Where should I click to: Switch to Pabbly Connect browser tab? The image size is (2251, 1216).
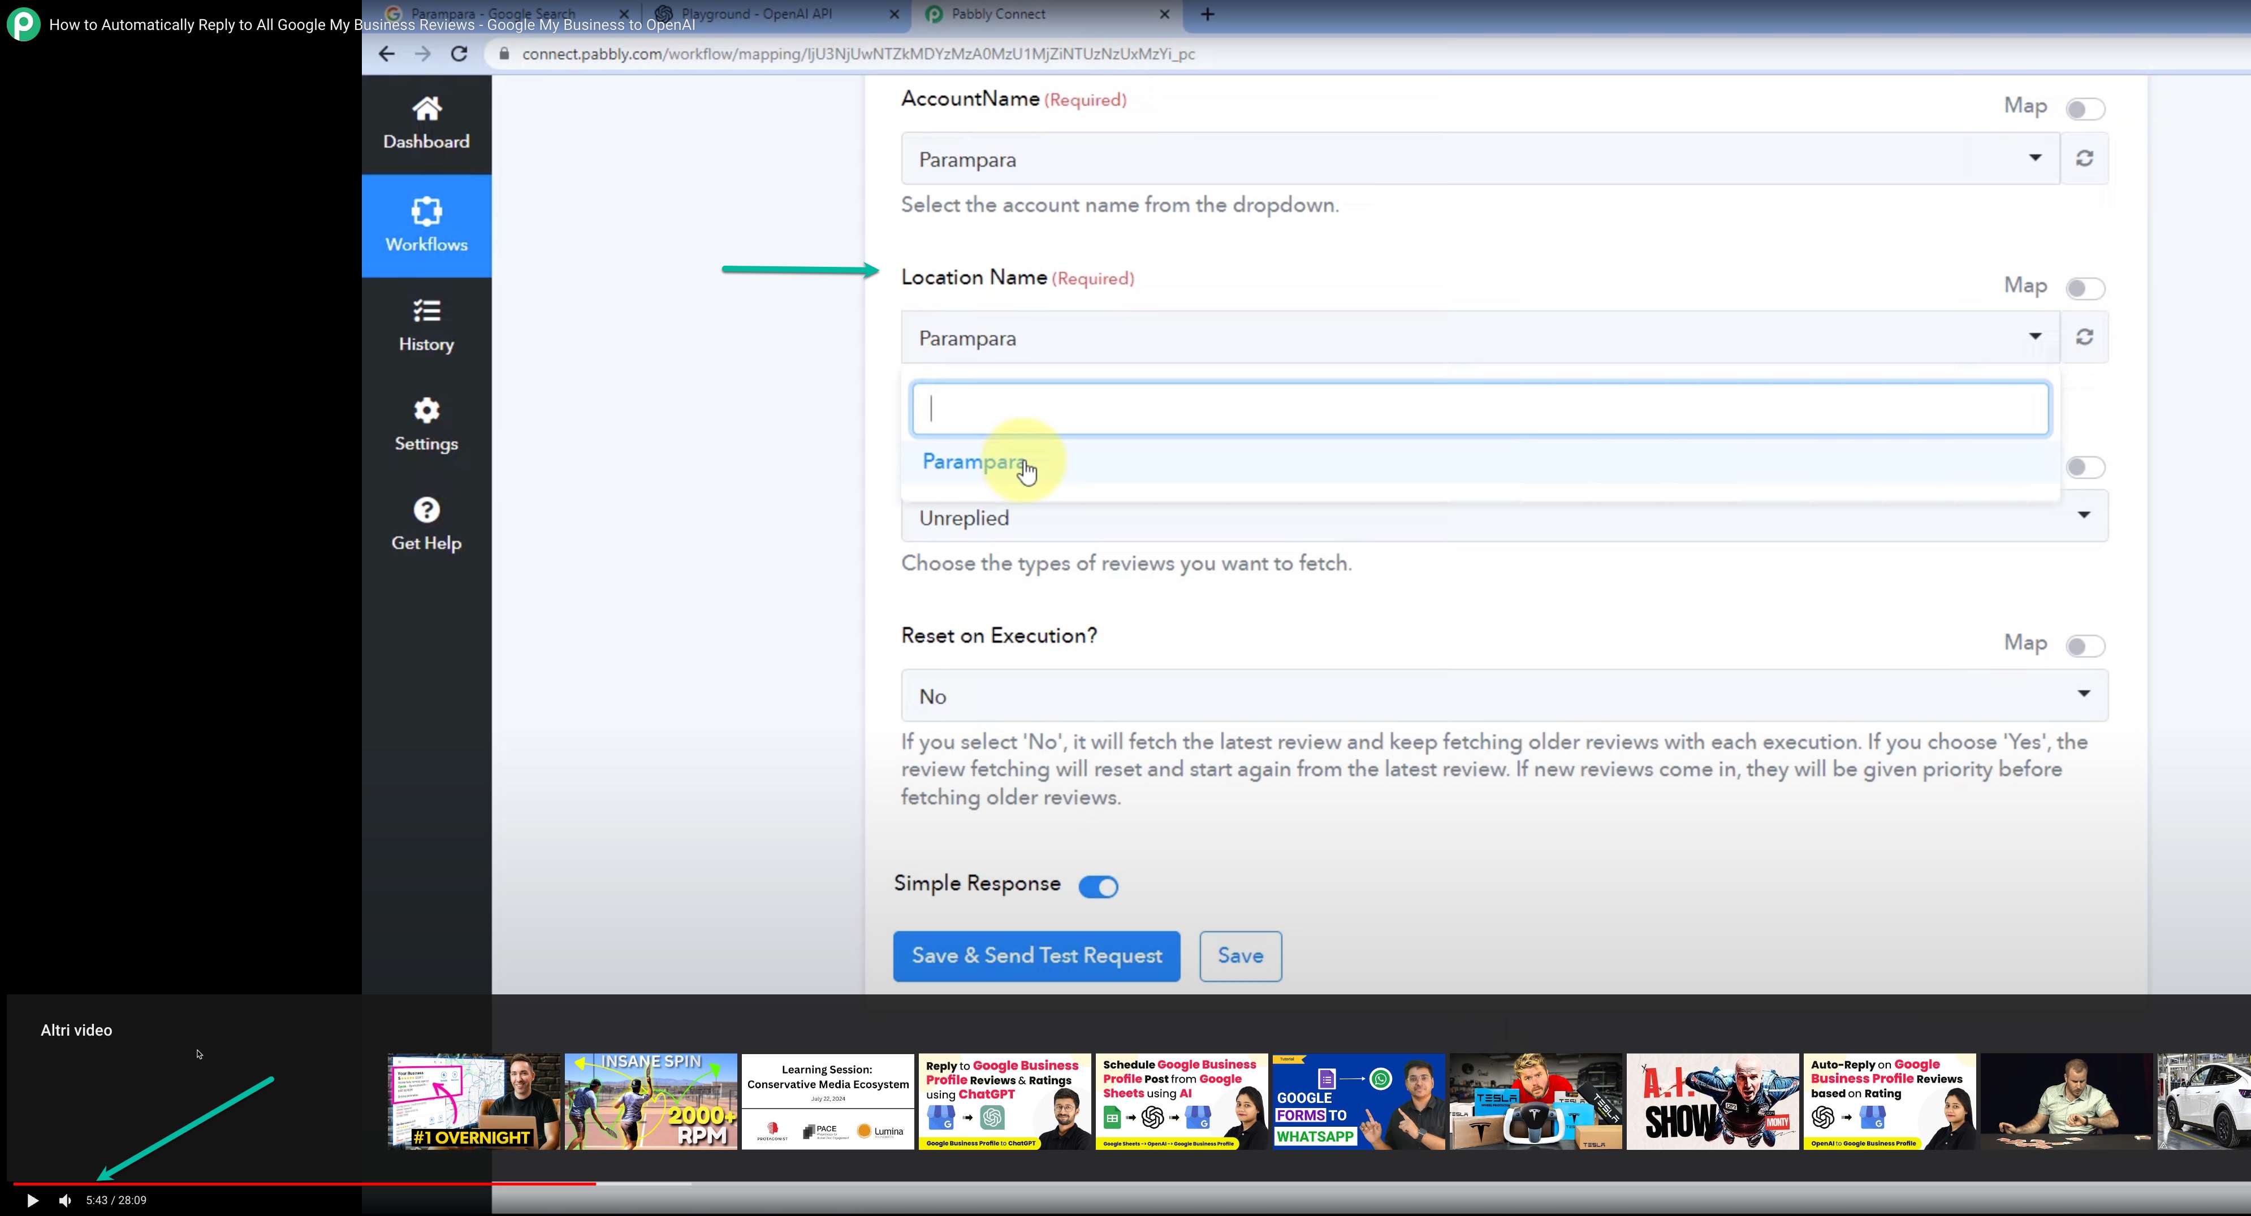click(x=1047, y=14)
